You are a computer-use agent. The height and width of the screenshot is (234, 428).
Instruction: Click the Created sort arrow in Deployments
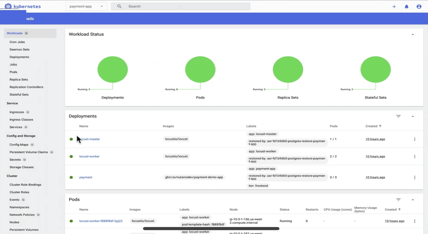380,126
